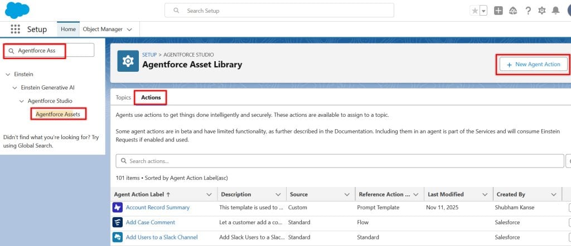Click the Nov 11, 2025 date cell

443,208
